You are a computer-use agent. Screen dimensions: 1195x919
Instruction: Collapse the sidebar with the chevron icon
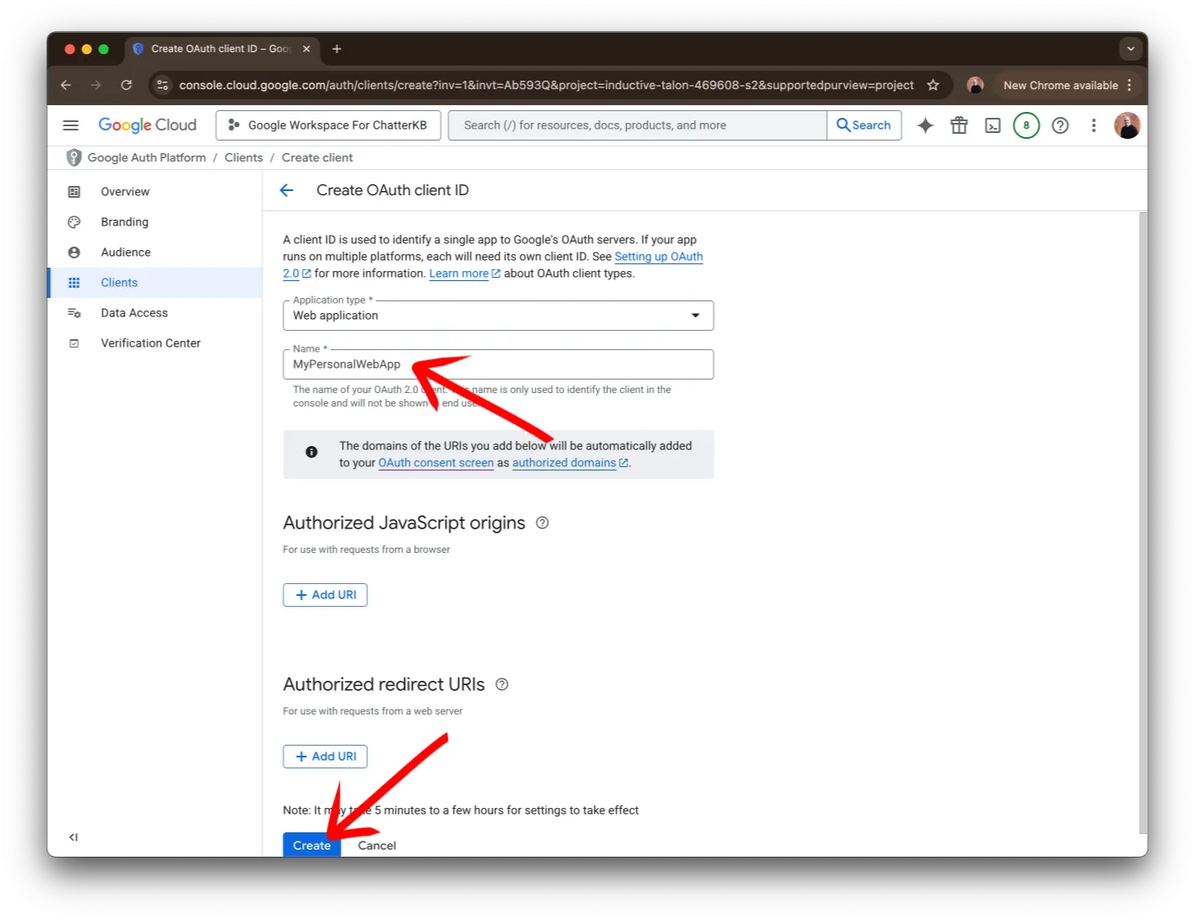point(73,837)
